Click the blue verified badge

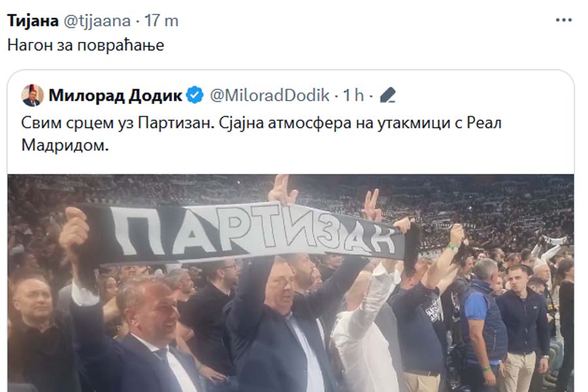coord(195,95)
